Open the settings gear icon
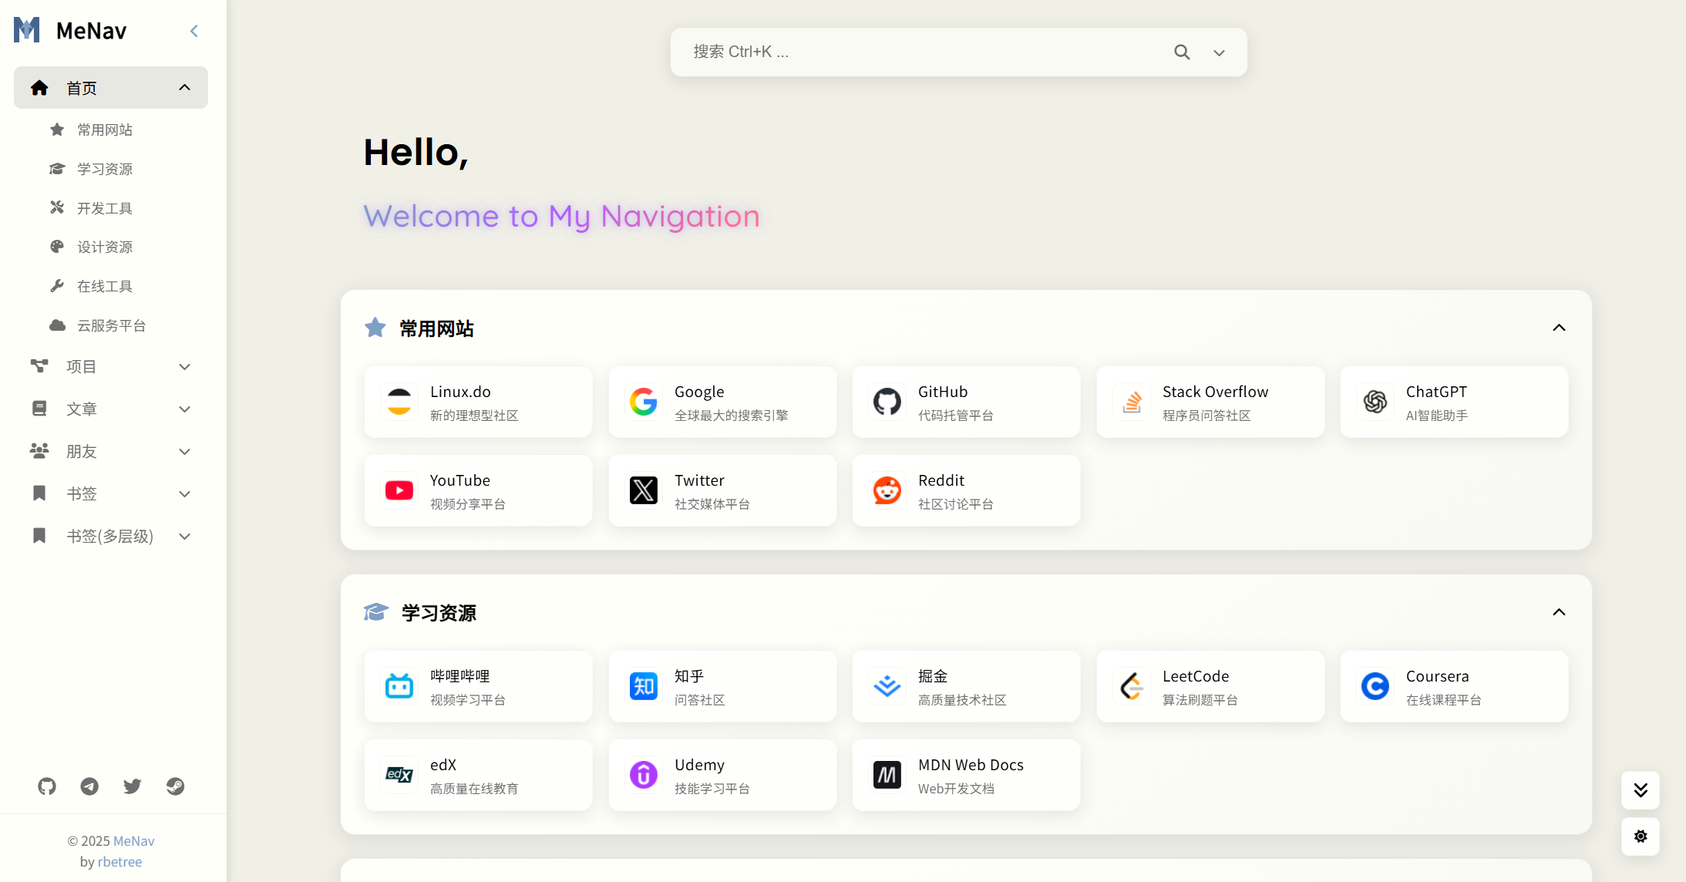 1640,836
